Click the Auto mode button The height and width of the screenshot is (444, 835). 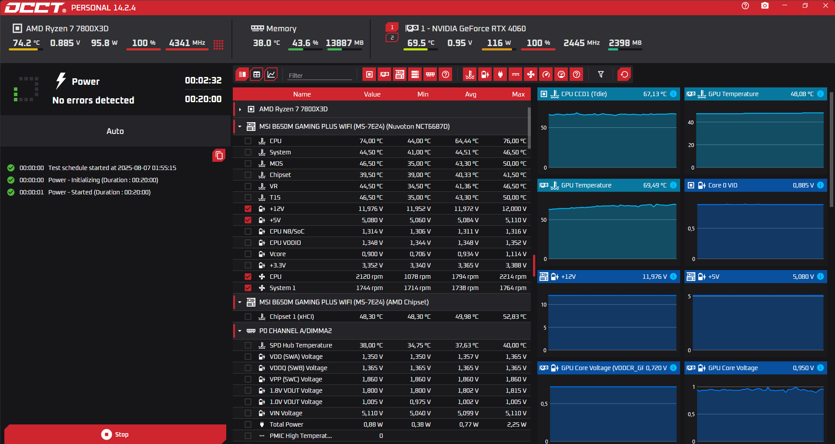(x=115, y=131)
